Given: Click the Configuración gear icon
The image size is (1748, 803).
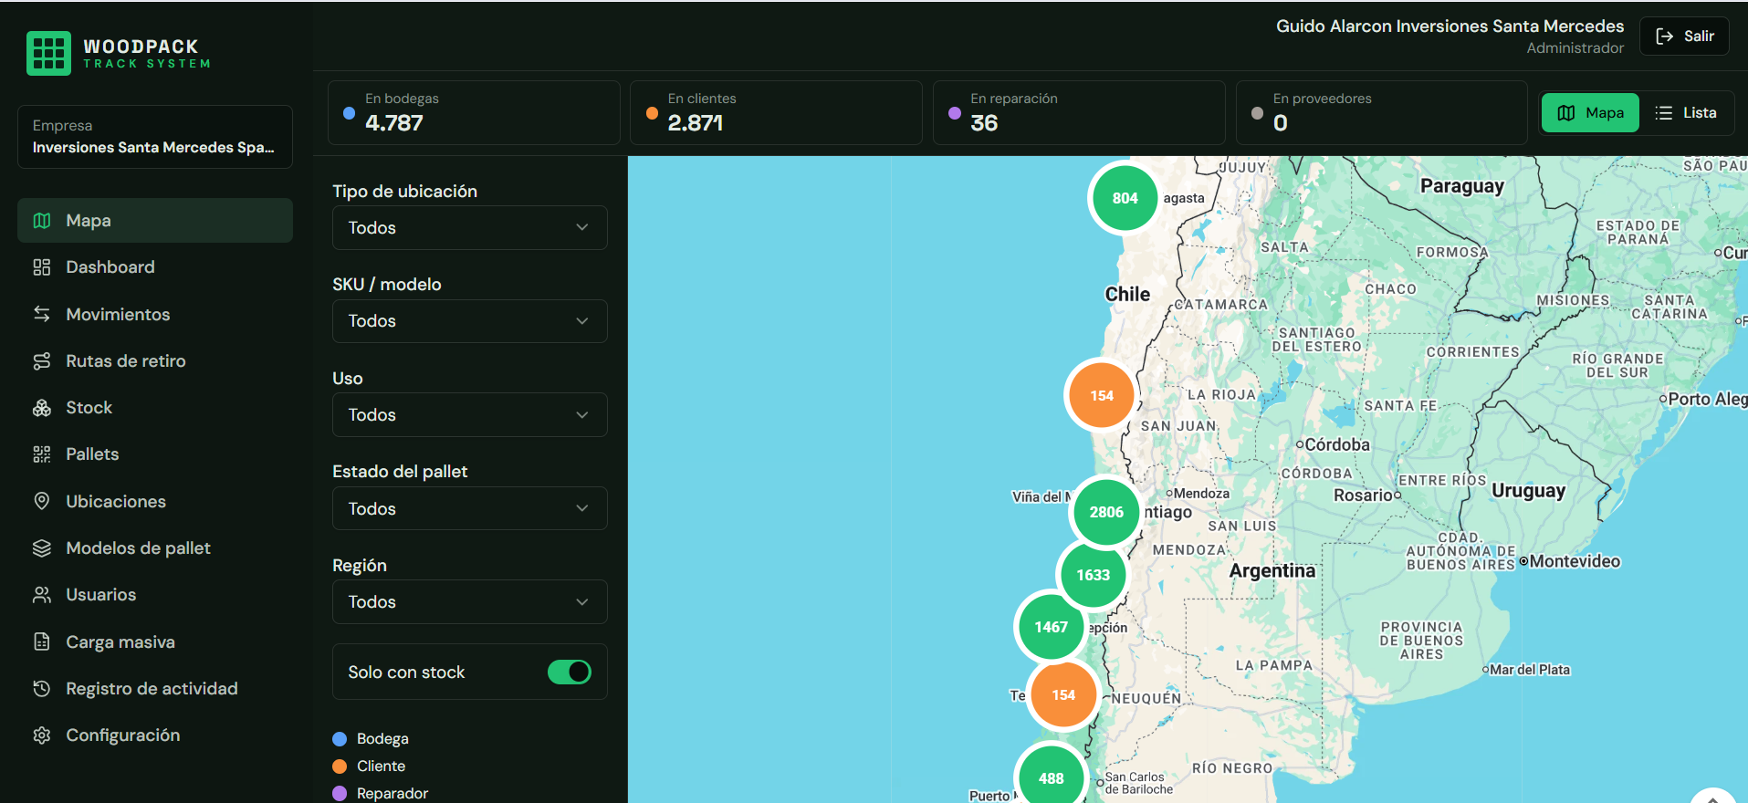Looking at the screenshot, I should 42,735.
